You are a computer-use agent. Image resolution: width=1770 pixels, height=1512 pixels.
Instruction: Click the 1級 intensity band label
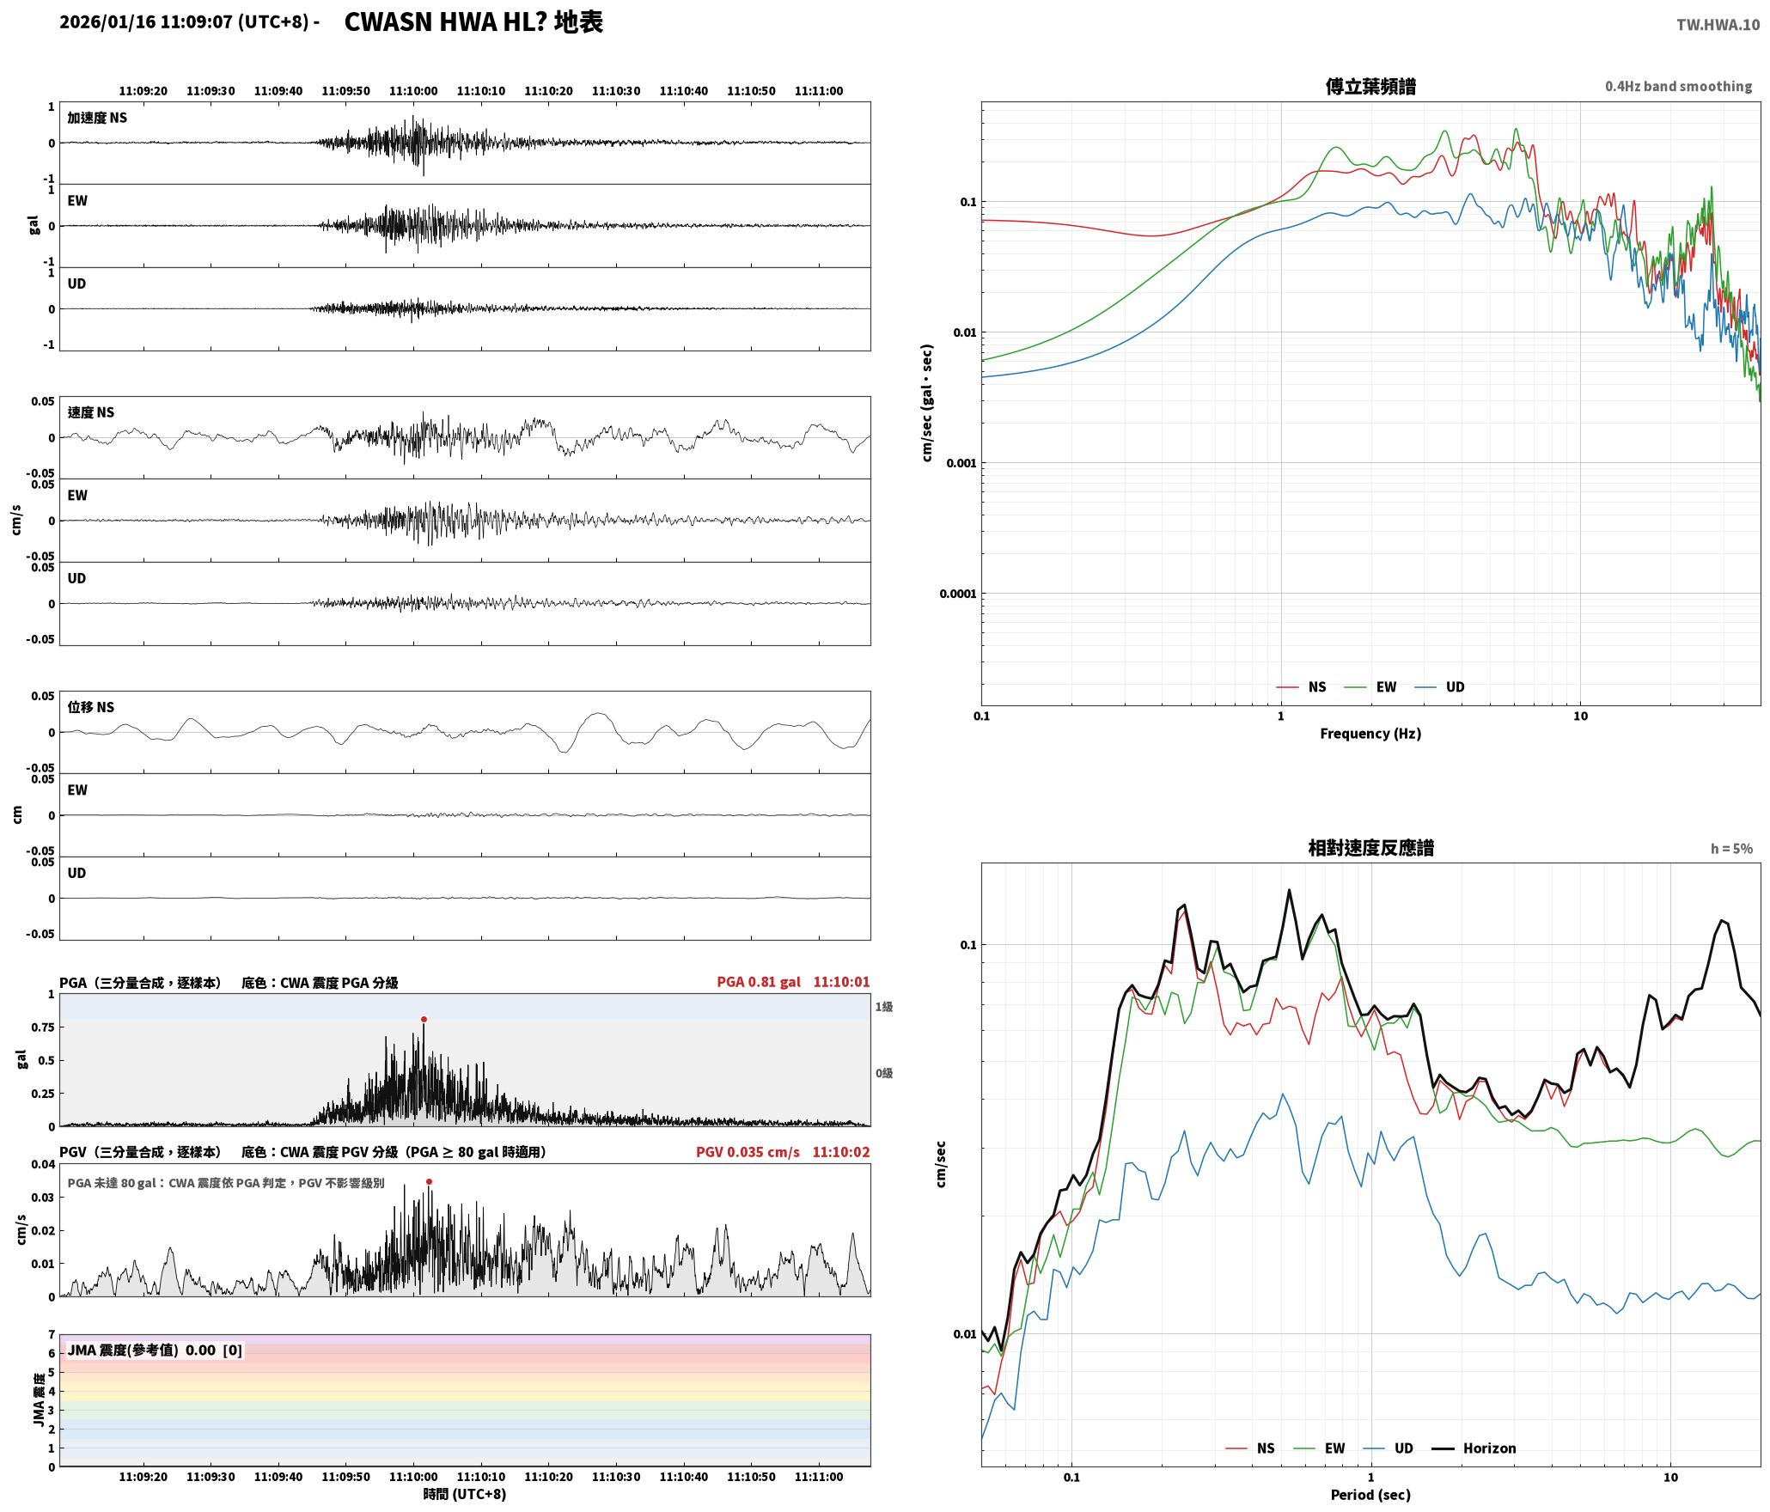coord(884,1007)
